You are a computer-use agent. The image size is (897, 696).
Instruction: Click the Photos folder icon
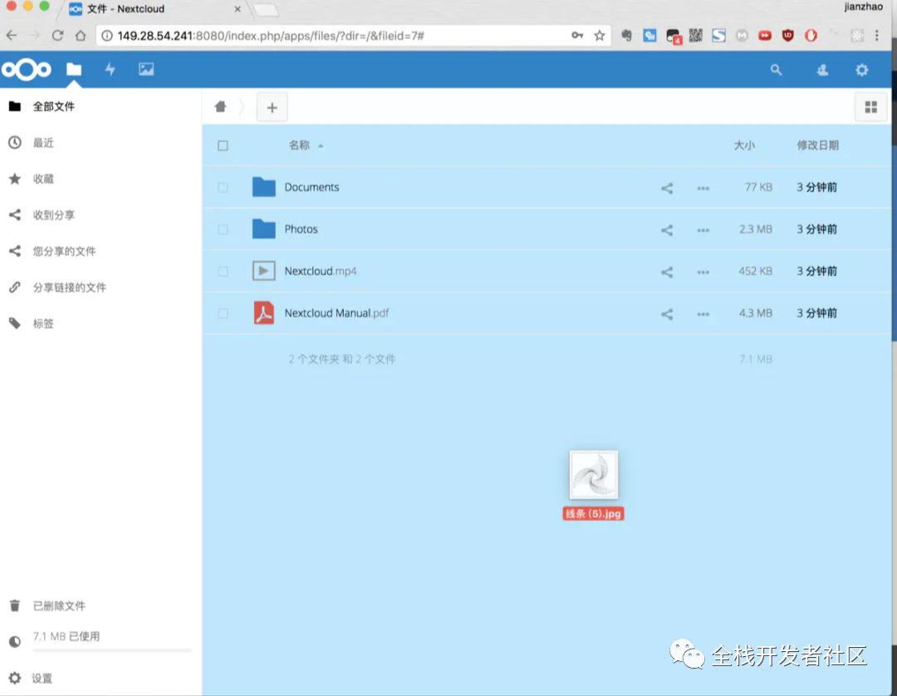pos(264,228)
